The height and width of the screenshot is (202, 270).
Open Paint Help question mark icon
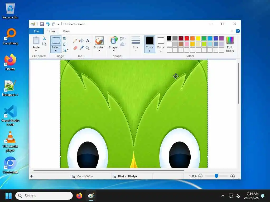click(238, 31)
